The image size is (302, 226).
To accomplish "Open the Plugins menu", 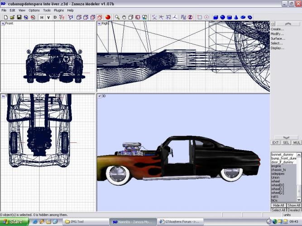I will 59,10.
